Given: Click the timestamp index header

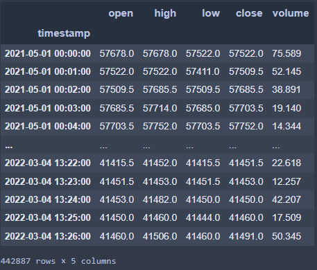Looking at the screenshot, I should click(64, 33).
